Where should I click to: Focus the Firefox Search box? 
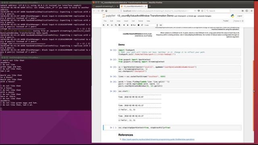click(218, 11)
